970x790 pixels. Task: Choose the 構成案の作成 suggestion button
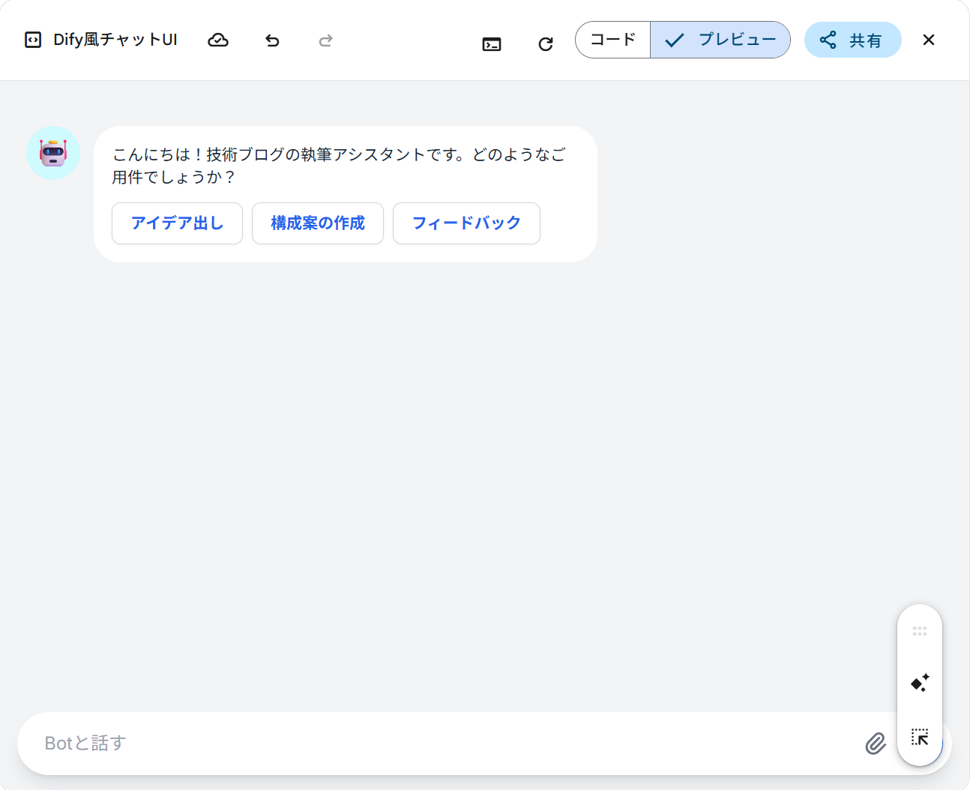(318, 223)
